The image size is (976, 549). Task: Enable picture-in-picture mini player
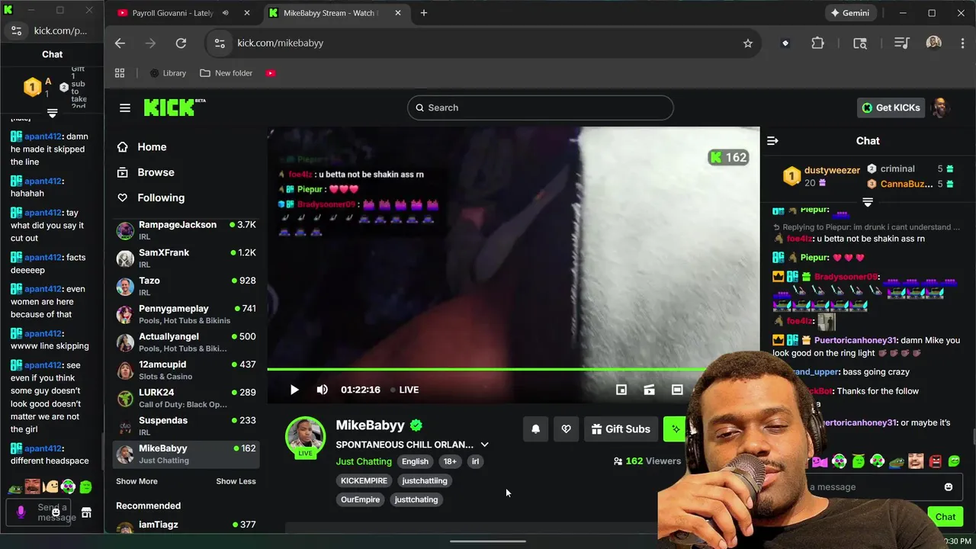(621, 390)
